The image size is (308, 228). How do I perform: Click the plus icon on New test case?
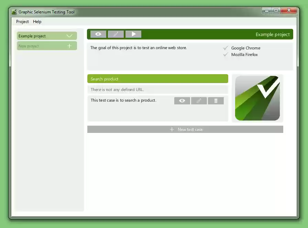point(172,129)
